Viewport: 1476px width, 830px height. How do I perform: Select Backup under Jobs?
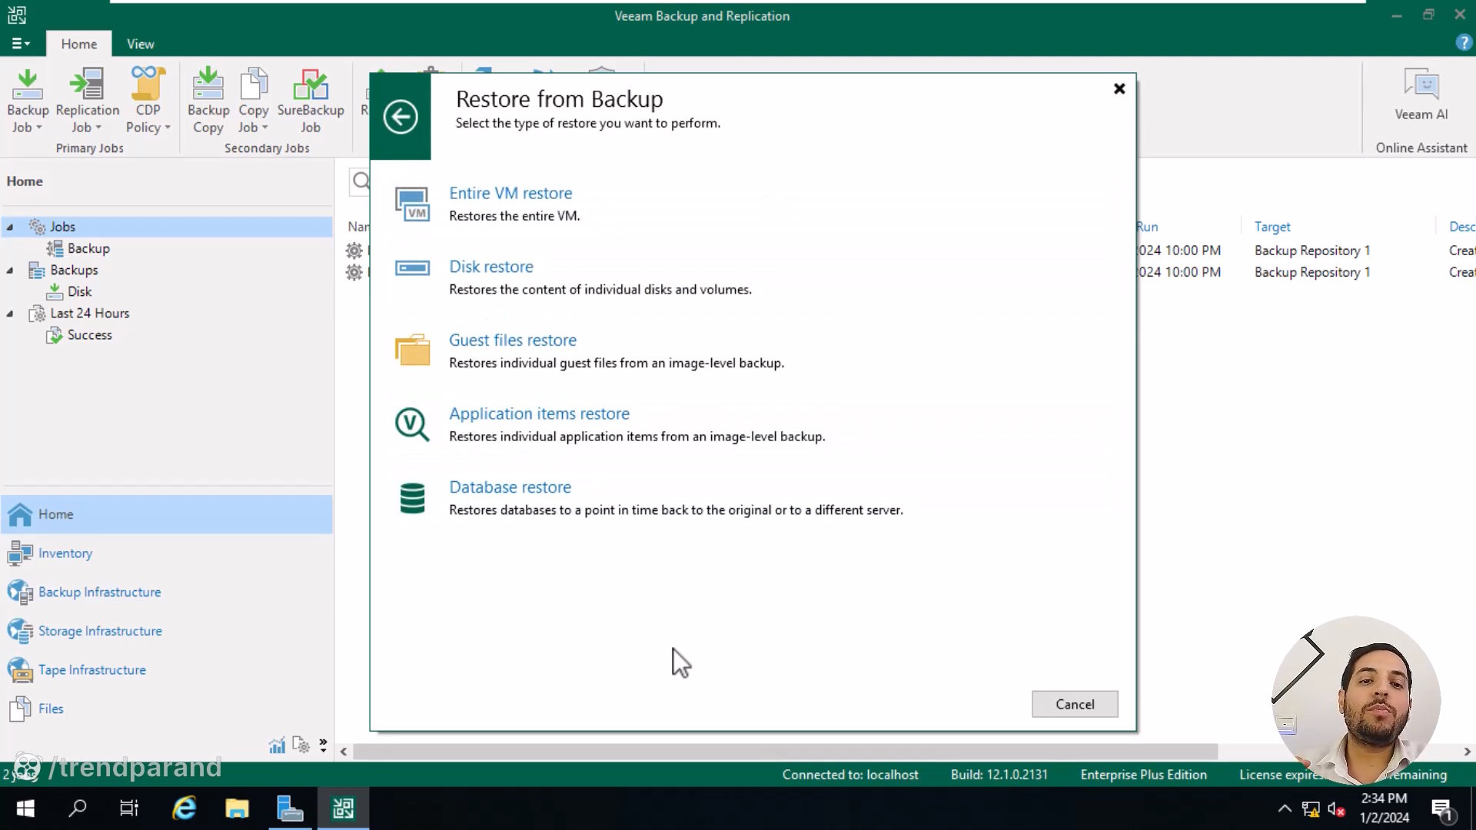[x=88, y=248]
